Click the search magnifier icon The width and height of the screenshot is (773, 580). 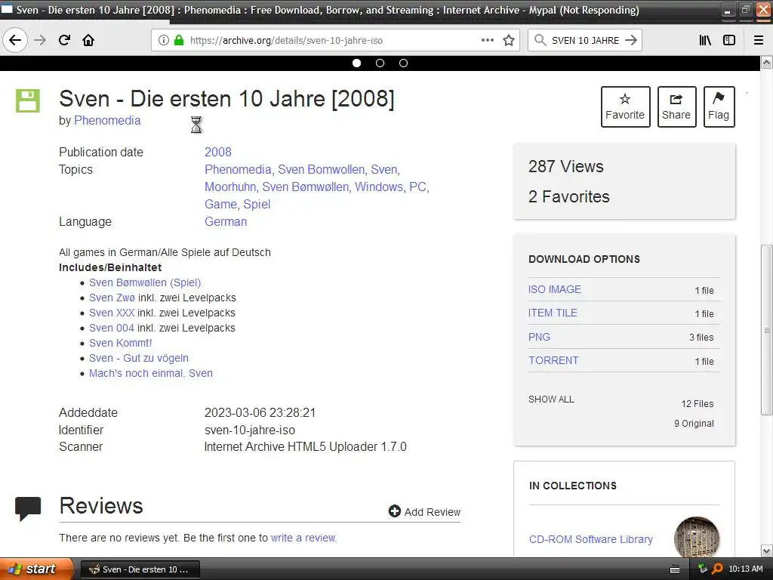[540, 40]
